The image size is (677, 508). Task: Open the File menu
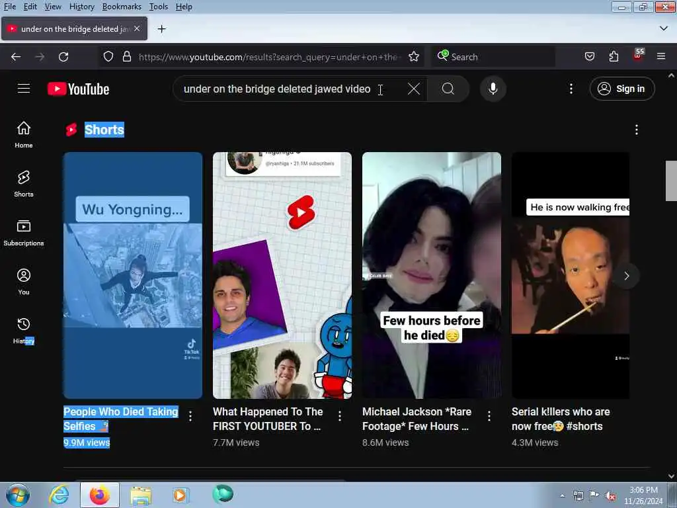coord(9,7)
